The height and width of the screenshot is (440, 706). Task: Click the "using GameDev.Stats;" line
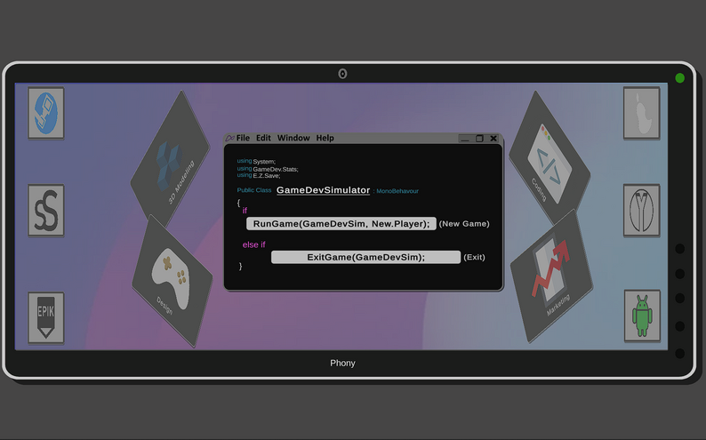tap(268, 169)
